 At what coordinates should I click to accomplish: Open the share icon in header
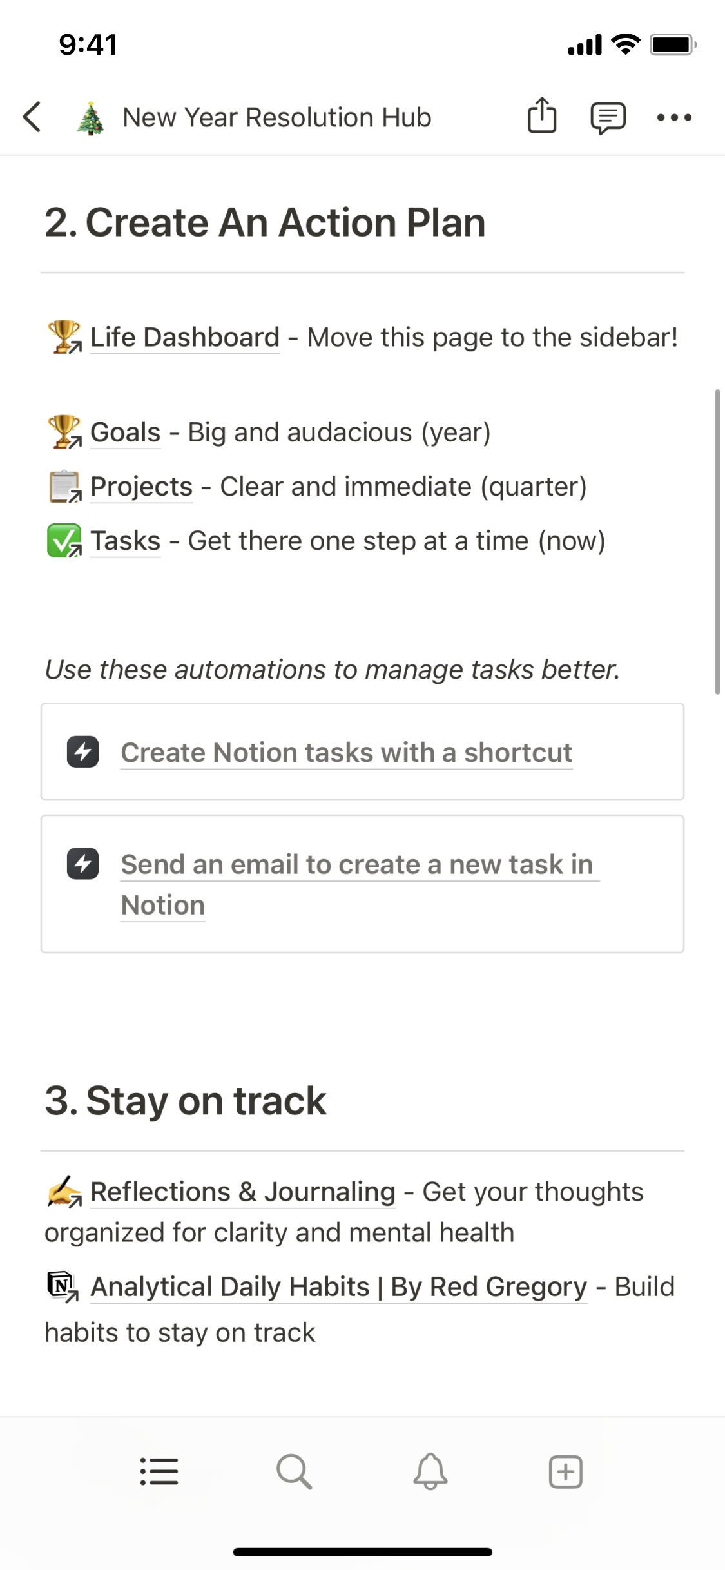click(x=542, y=116)
